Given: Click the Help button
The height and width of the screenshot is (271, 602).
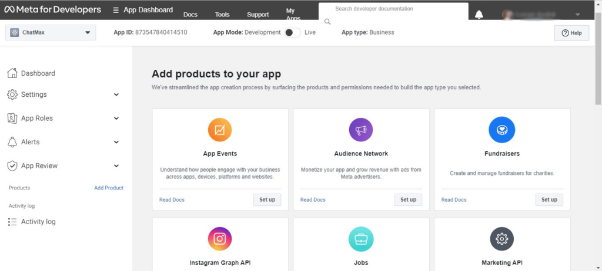Looking at the screenshot, I should [571, 33].
